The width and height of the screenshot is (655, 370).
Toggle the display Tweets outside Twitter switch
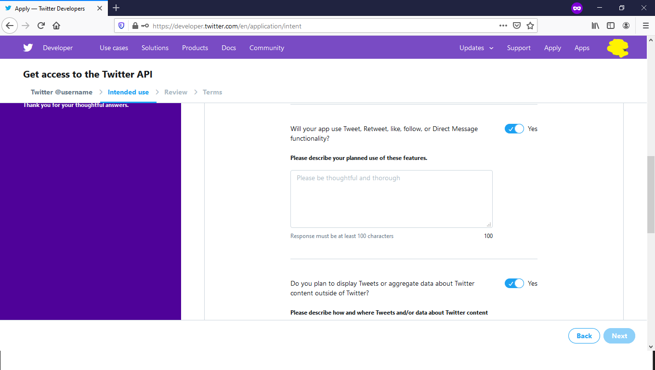[514, 283]
